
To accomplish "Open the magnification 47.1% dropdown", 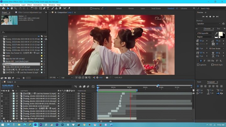I will (x=54, y=77).
